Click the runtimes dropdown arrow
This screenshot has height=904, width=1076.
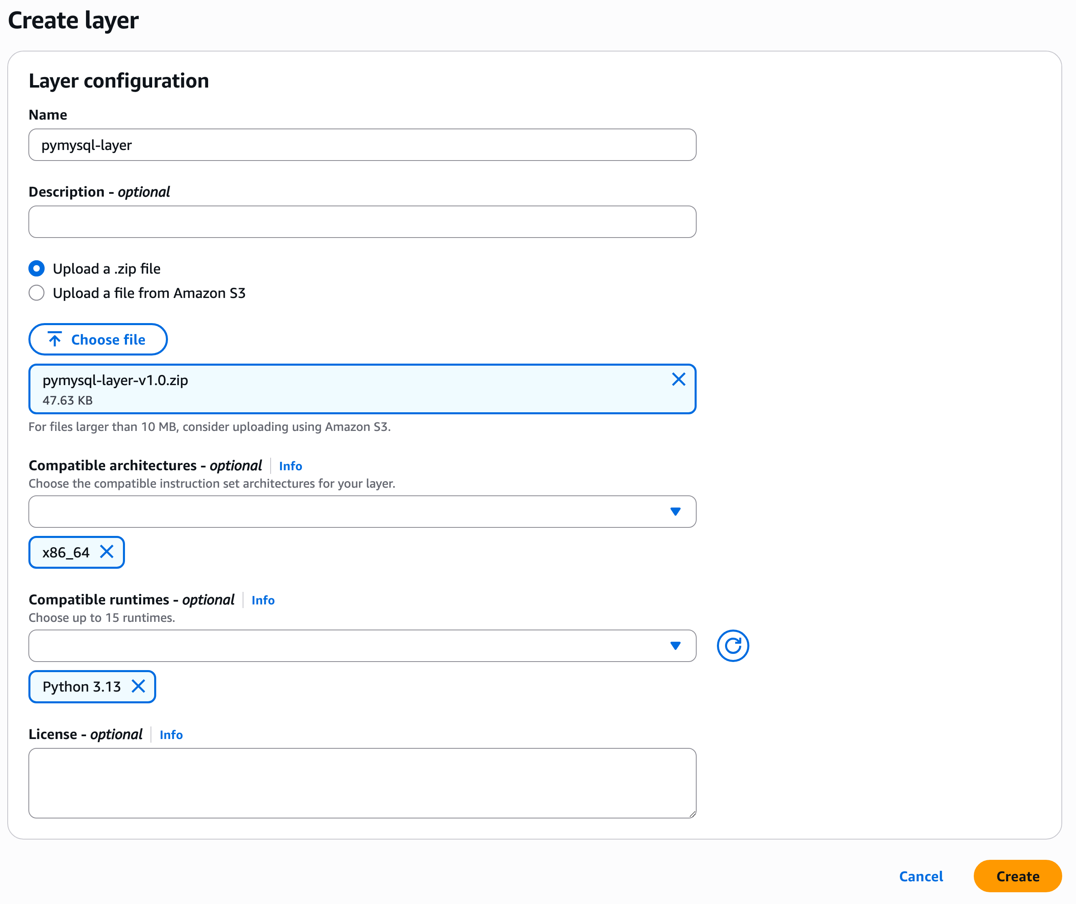675,646
